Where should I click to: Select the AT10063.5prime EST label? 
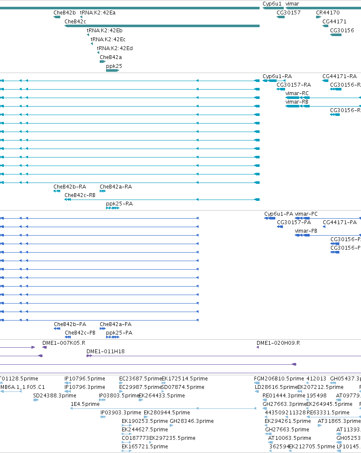[290, 438]
